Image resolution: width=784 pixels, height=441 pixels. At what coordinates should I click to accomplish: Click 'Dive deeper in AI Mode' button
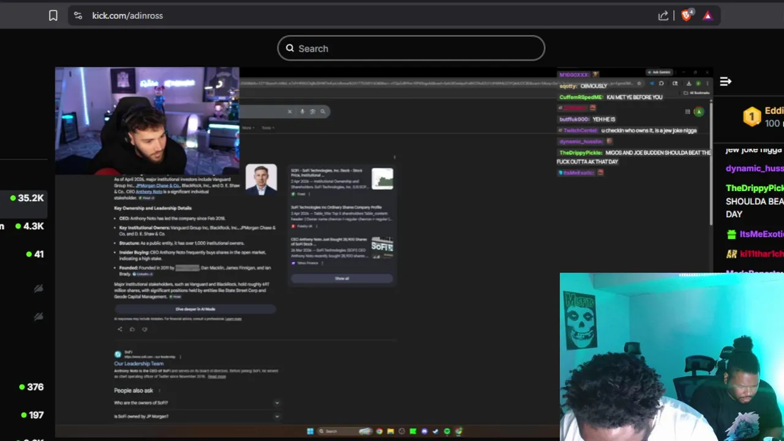195,309
